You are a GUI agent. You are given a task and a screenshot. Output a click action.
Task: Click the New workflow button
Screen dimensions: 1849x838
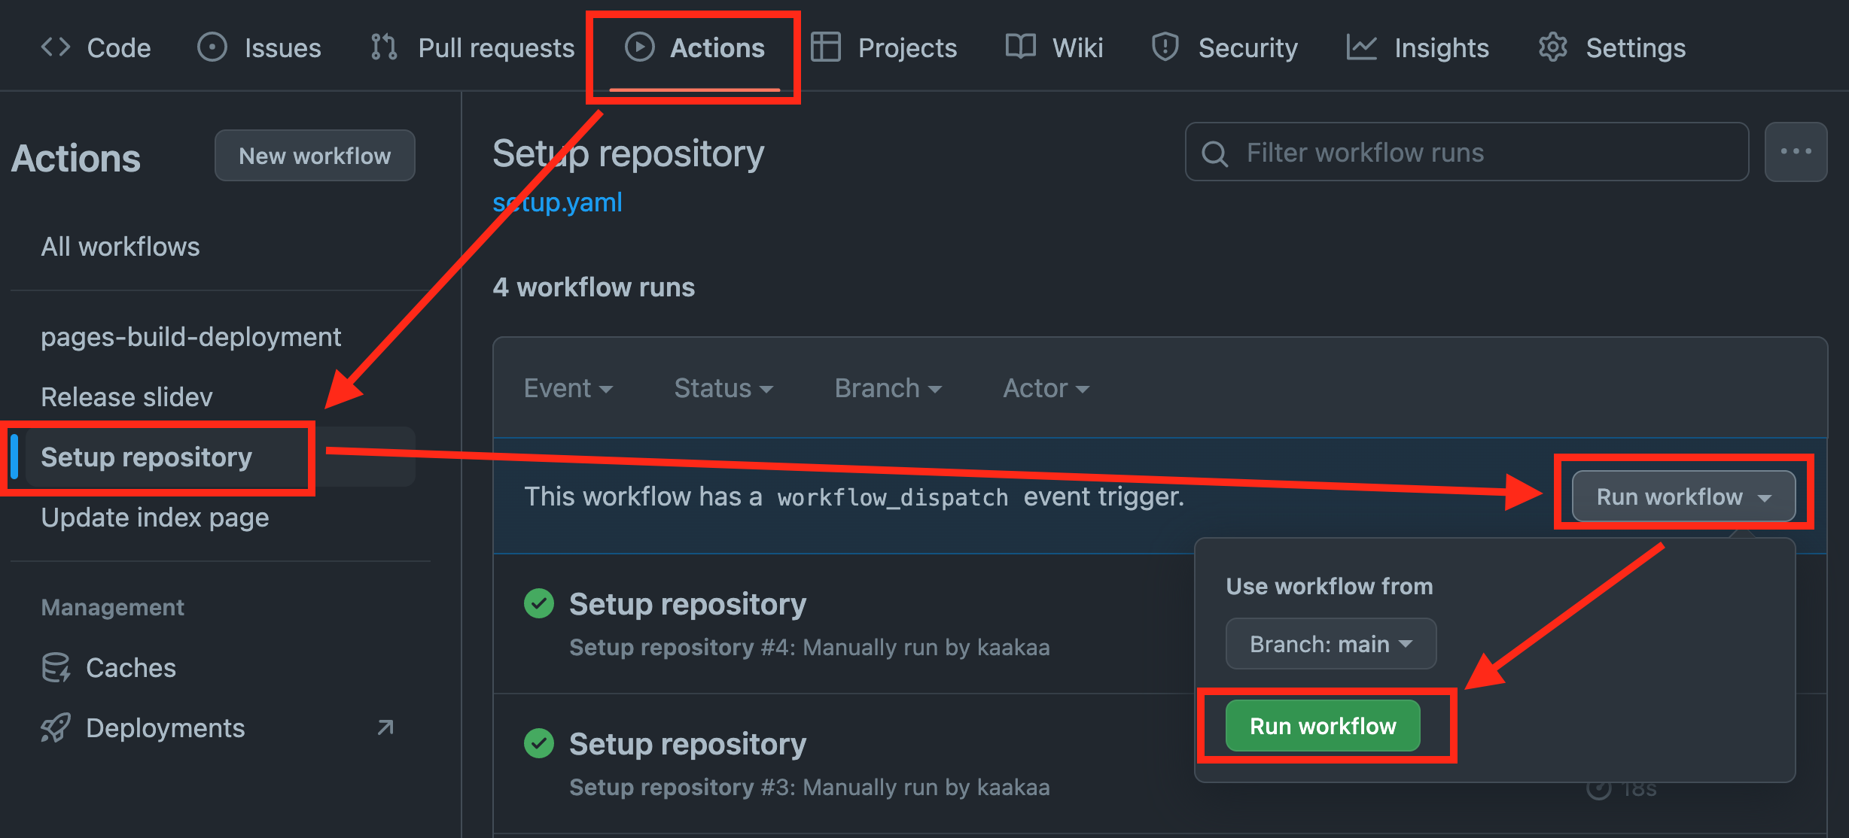[315, 156]
